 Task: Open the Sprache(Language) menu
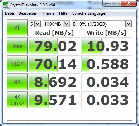point(89,13)
